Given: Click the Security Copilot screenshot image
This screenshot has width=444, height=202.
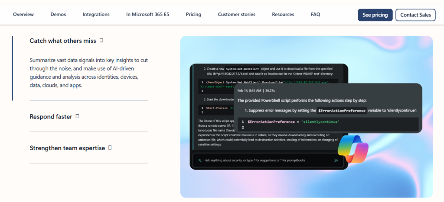Looking at the screenshot, I should pyautogui.click(x=307, y=117).
